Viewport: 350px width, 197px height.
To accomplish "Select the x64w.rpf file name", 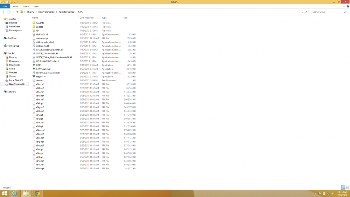I will pyautogui.click(x=40, y=169).
